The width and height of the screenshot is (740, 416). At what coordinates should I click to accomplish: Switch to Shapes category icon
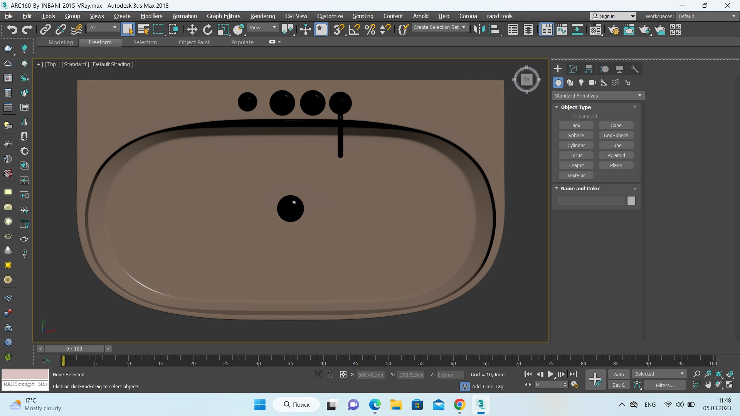pyautogui.click(x=570, y=82)
